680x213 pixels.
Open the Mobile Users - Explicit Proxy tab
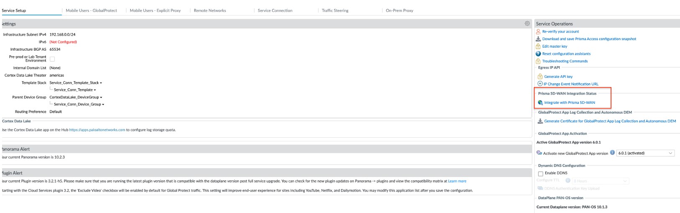[155, 10]
